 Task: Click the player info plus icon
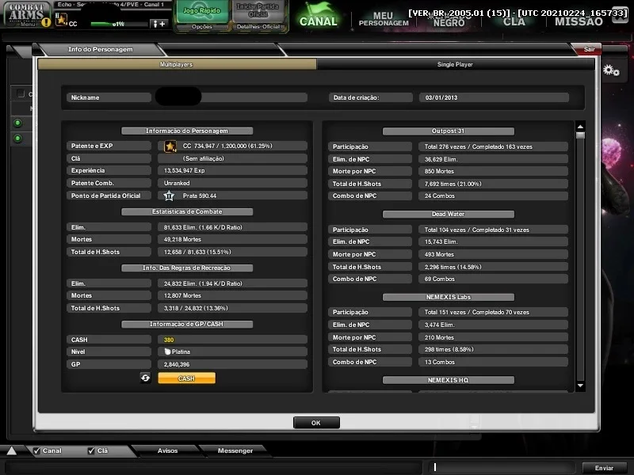click(x=158, y=24)
